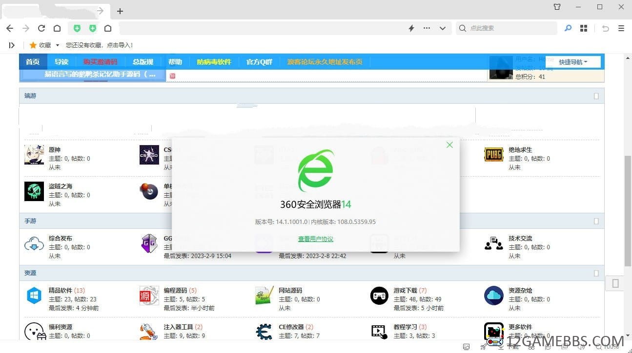
Task: Click the blue search magnifier icon
Action: click(568, 28)
